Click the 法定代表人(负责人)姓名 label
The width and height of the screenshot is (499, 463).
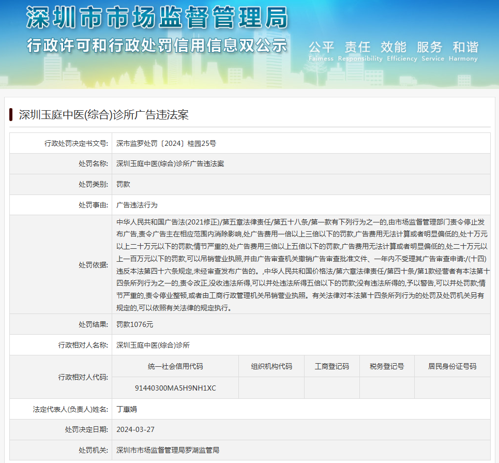(70, 409)
